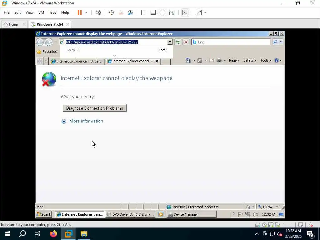This screenshot has width=320, height=240.
Task: Open the VMware File menu
Action: [7, 12]
